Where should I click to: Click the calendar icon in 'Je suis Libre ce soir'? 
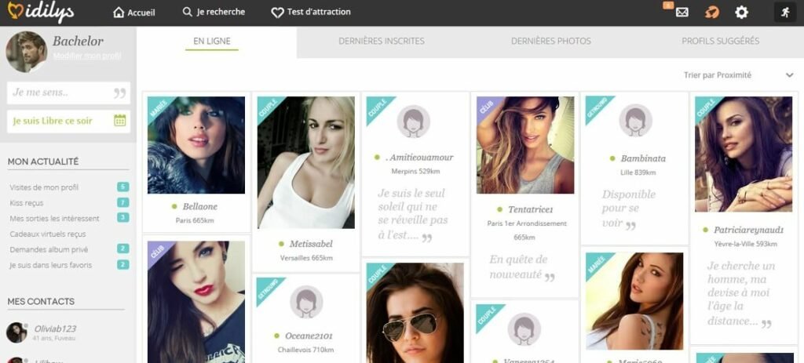119,121
